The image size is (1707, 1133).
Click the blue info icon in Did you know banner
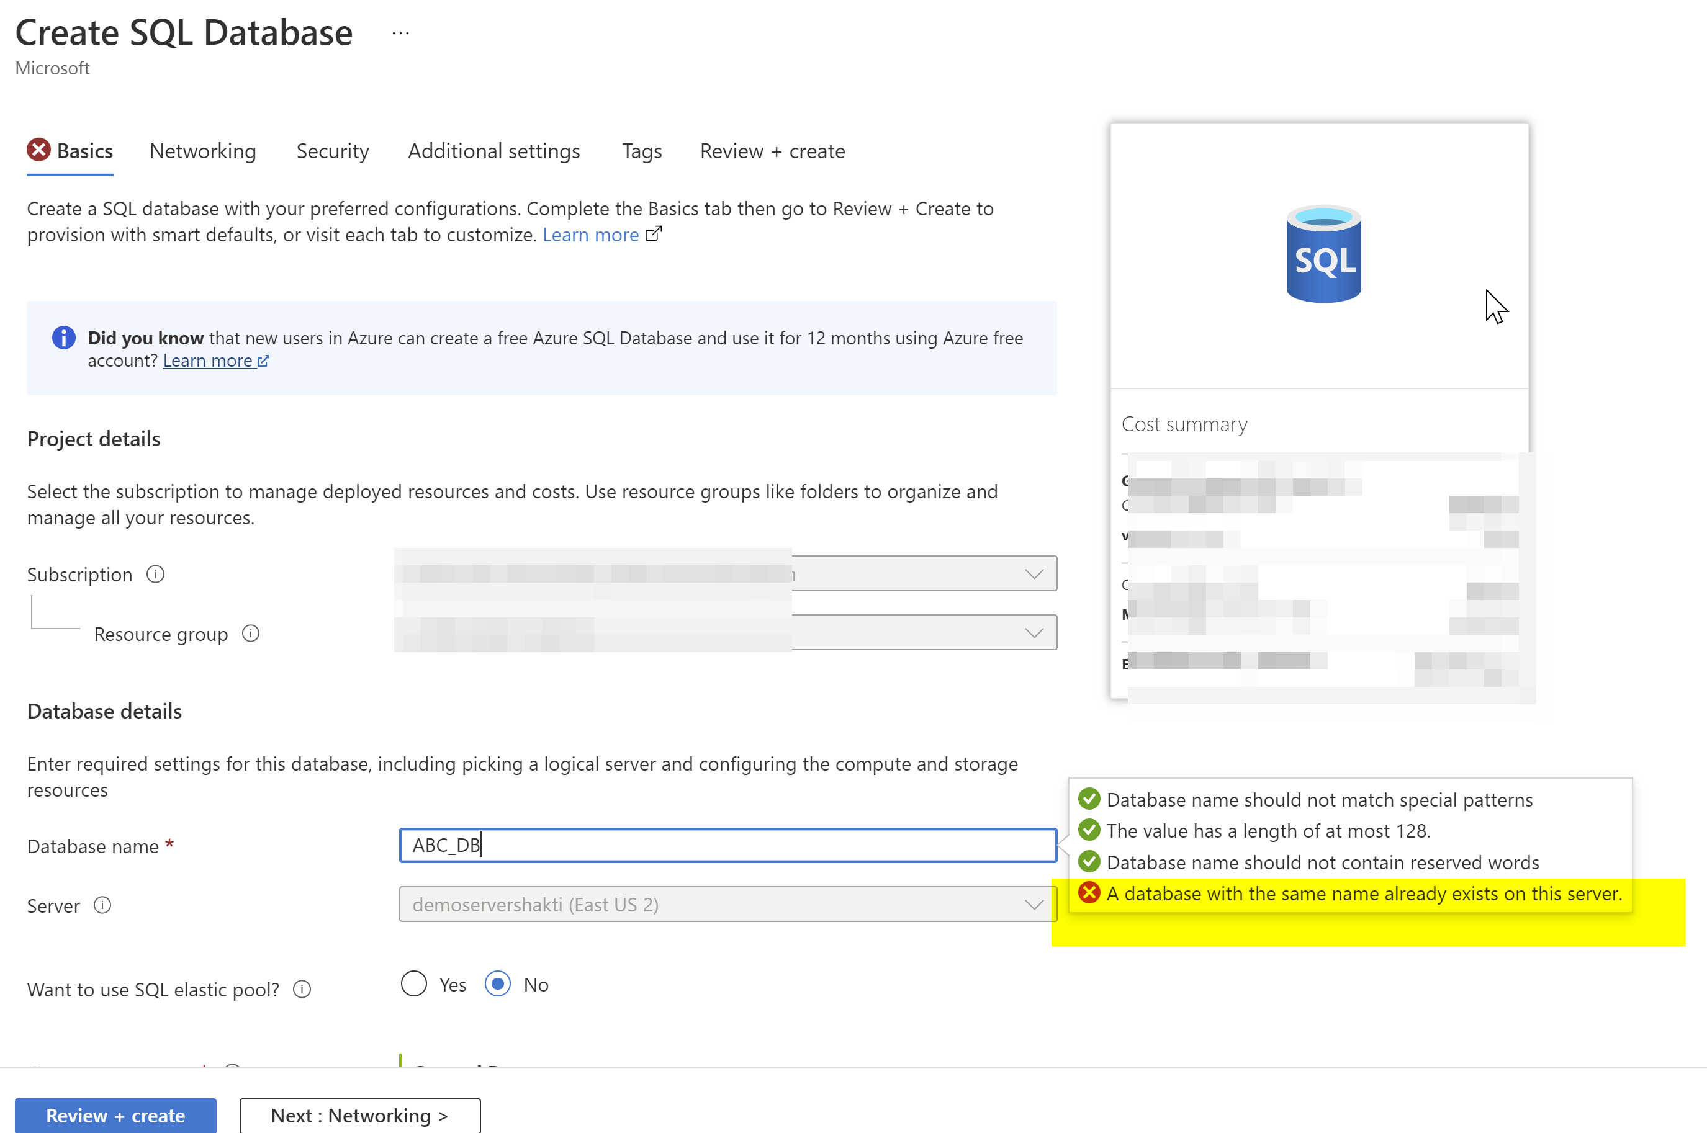(x=63, y=338)
